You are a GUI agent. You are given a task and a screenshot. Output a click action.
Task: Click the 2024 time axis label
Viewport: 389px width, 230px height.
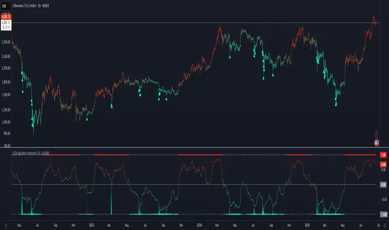click(x=199, y=225)
